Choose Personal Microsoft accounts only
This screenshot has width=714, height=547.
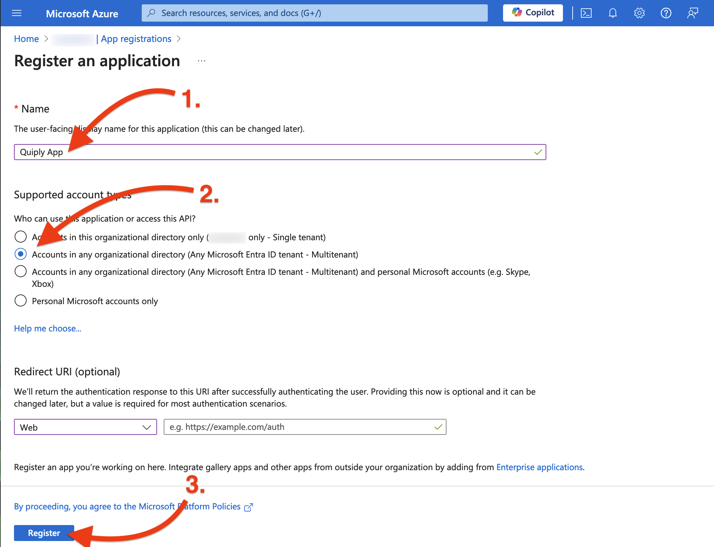point(21,300)
